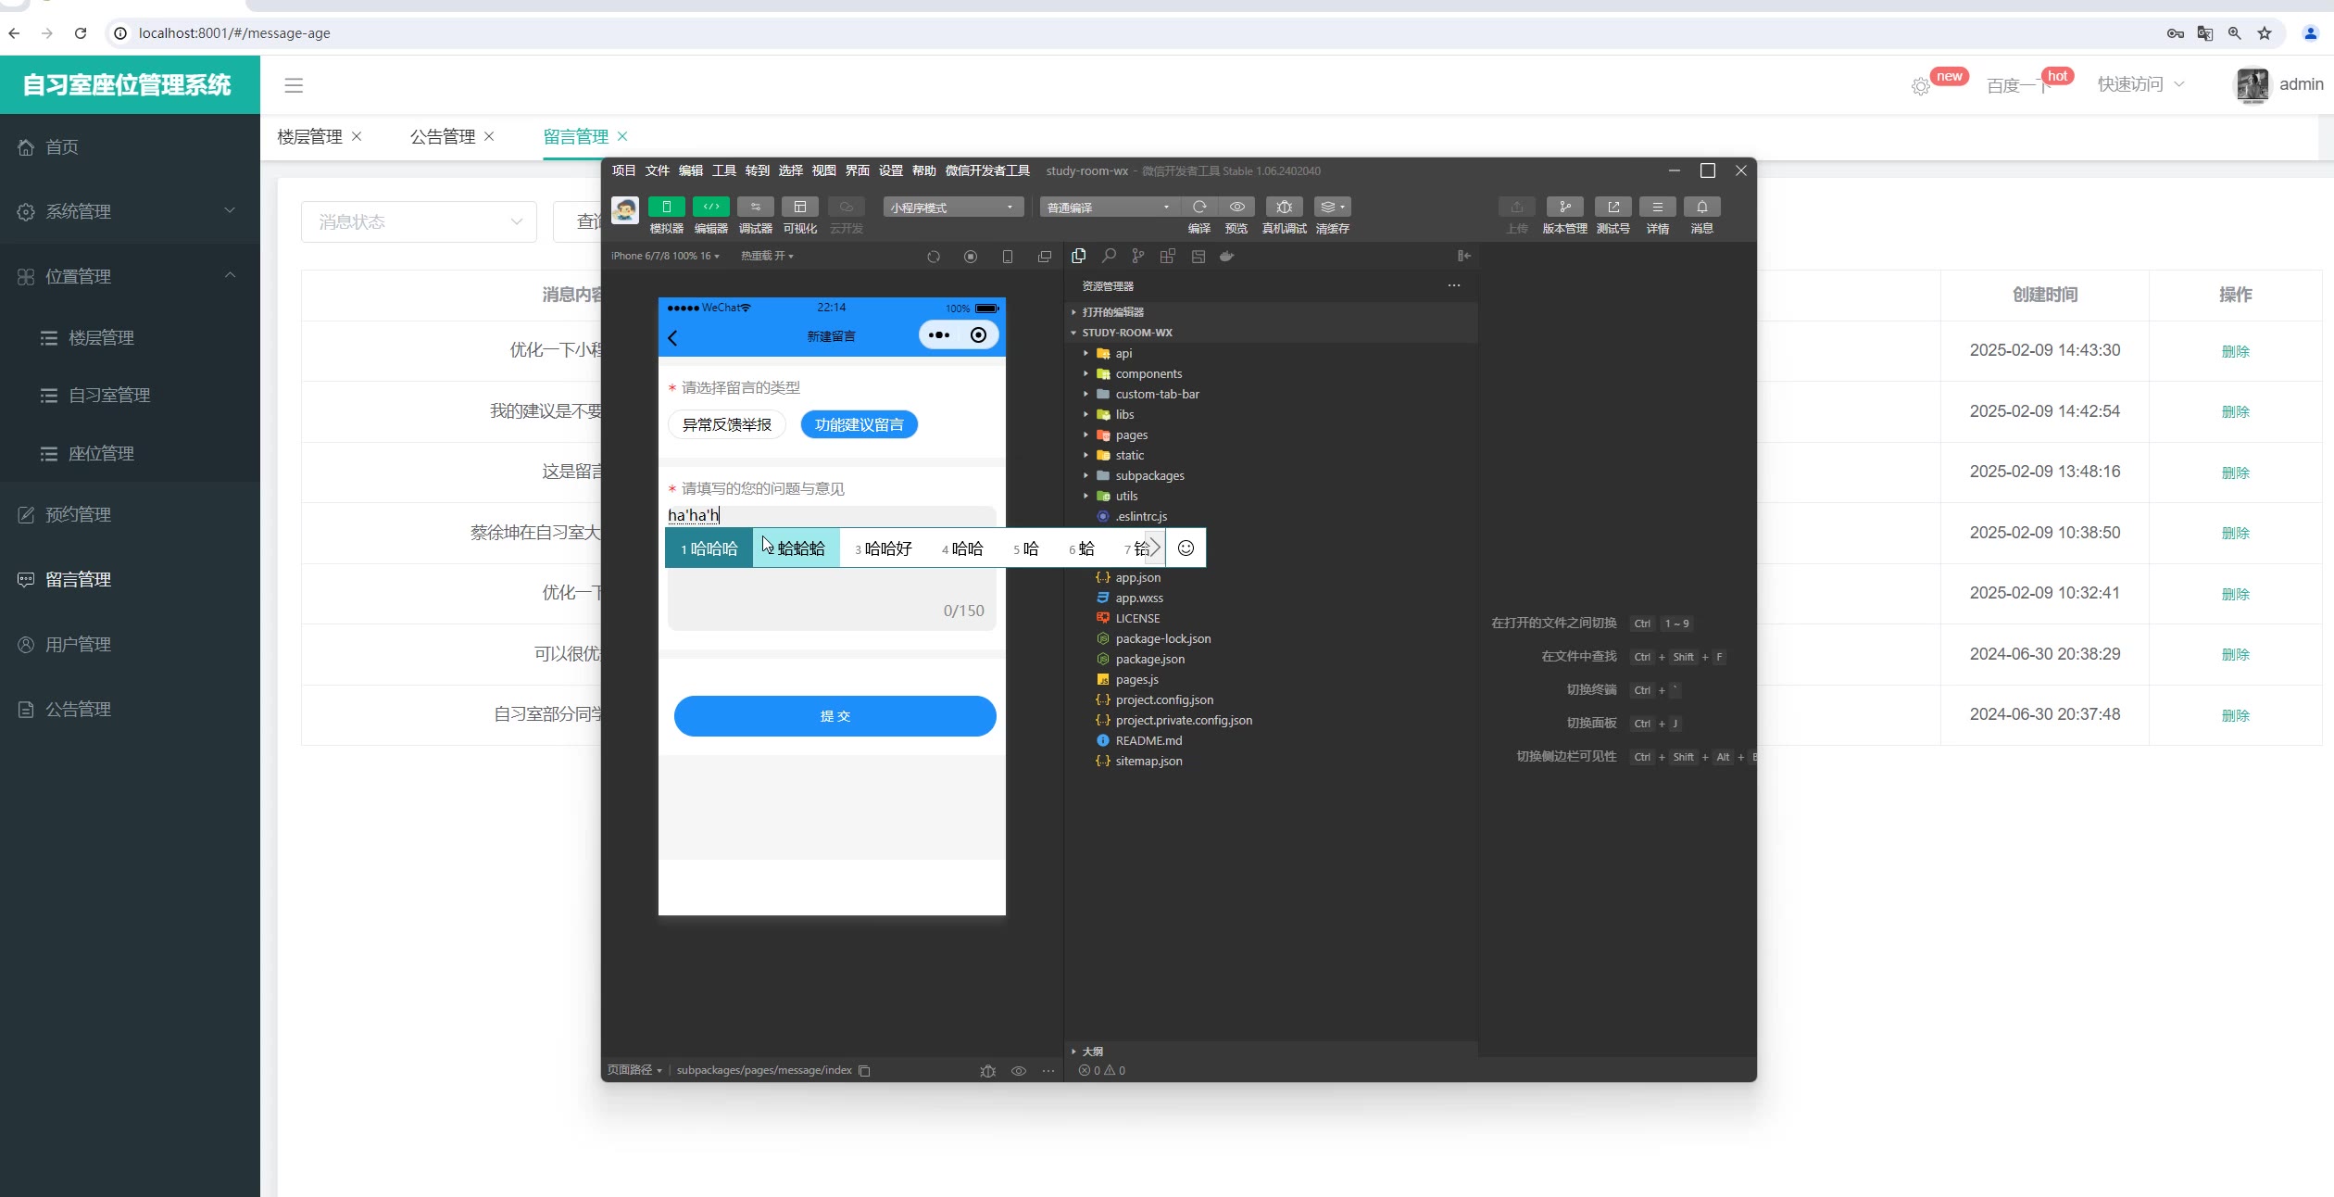The height and width of the screenshot is (1197, 2334).
Task: Open the search magnifier in editor sidebar
Action: (x=1109, y=256)
